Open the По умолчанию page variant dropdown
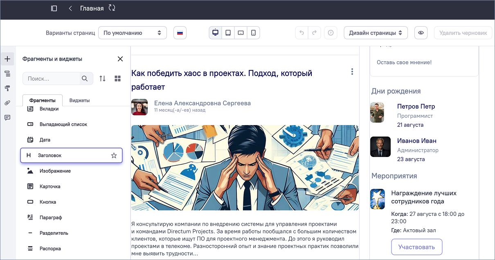495x260 pixels. pyautogui.click(x=132, y=33)
